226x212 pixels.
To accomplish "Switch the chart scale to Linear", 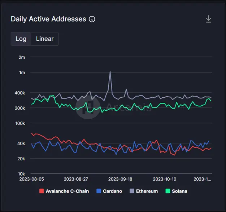I will click(x=45, y=39).
